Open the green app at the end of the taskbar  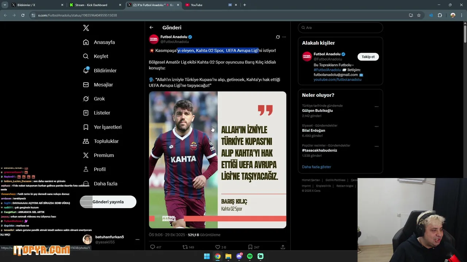(x=260, y=257)
